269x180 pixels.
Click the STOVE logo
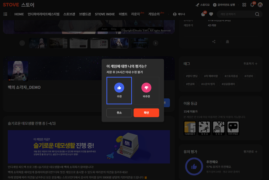11,5
